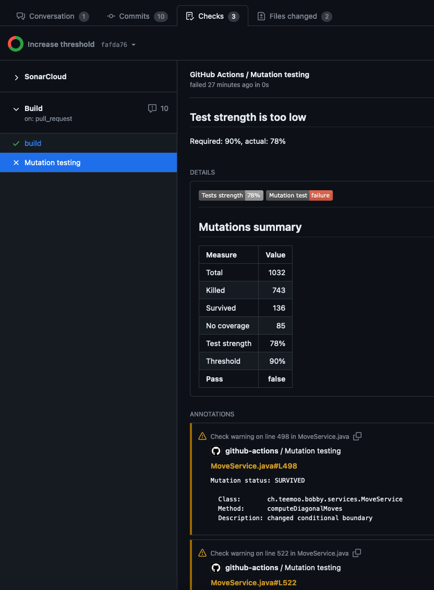This screenshot has width=434, height=590.
Task: Click the Build annotations count icon
Action: 152,108
